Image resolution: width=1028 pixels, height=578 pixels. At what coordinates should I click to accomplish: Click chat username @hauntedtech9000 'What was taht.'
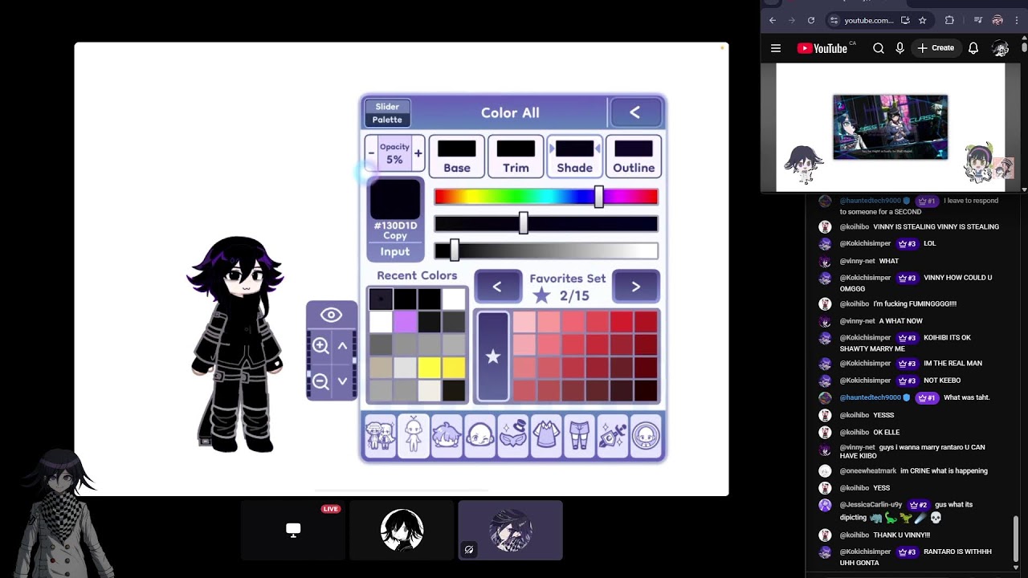[x=870, y=397]
